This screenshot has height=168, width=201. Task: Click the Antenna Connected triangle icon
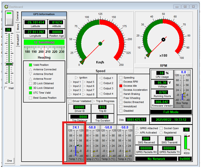30,69
